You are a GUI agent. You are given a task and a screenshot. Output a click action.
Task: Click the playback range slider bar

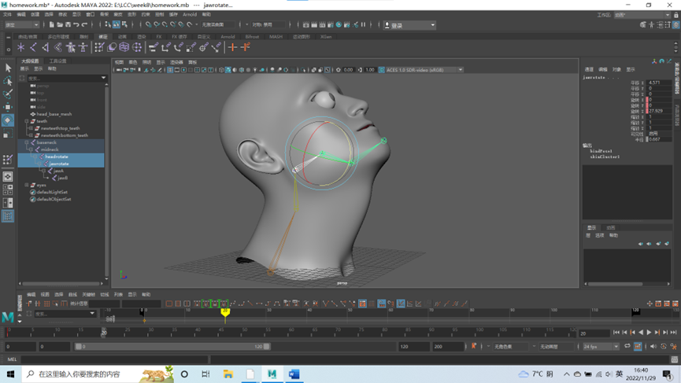172,347
